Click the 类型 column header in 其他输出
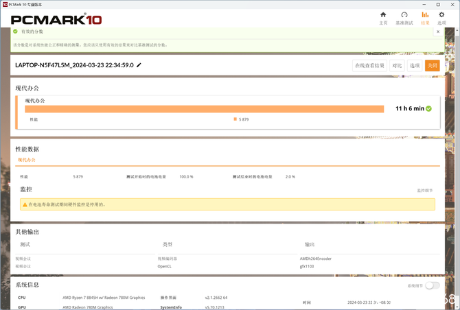 167,244
